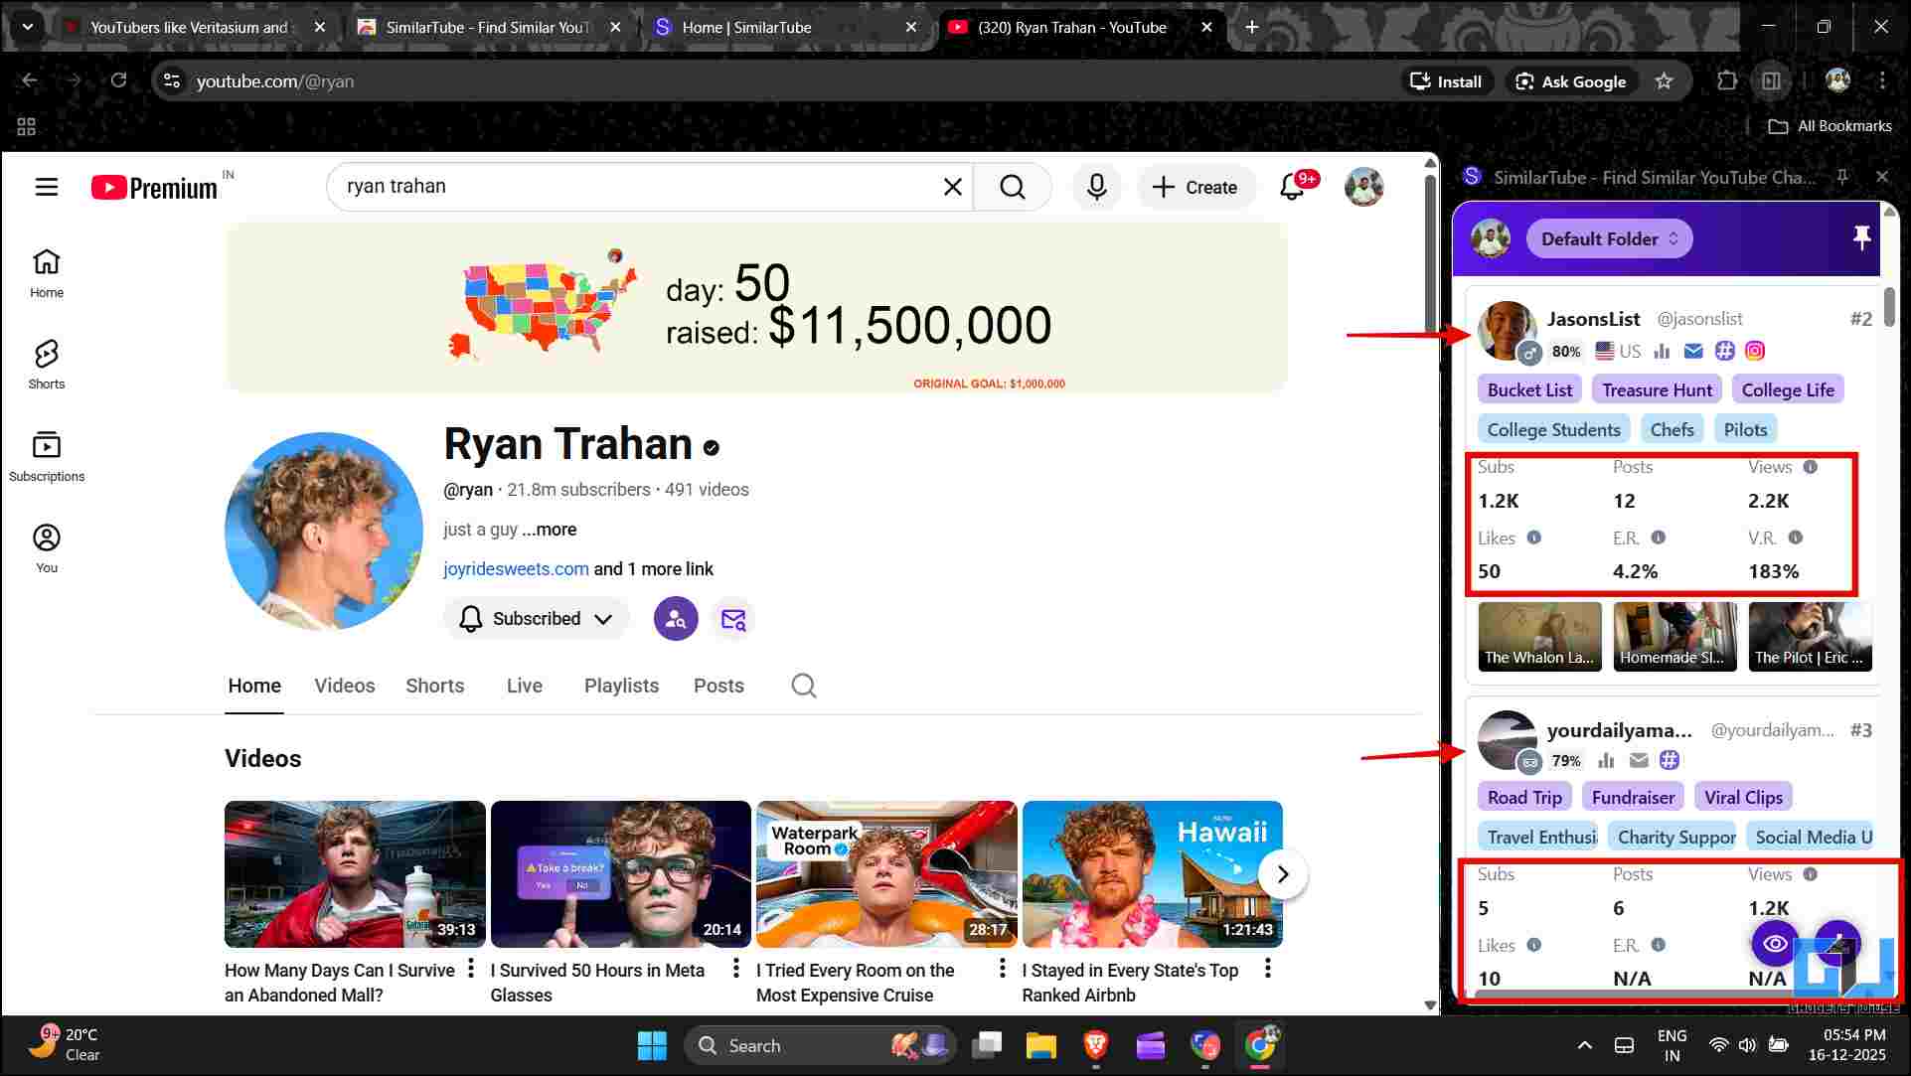Viewport: 1911px width, 1076px height.
Task: Click the Create button
Action: tap(1194, 187)
